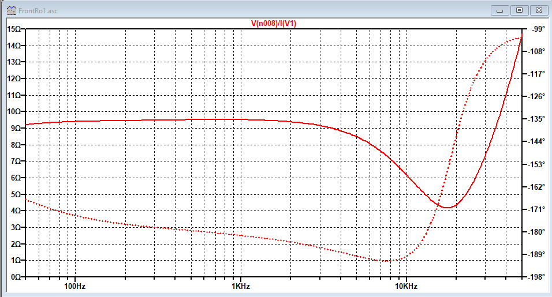Click the 5Ω left axis label
Image resolution: width=552 pixels, height=297 pixels.
16,194
